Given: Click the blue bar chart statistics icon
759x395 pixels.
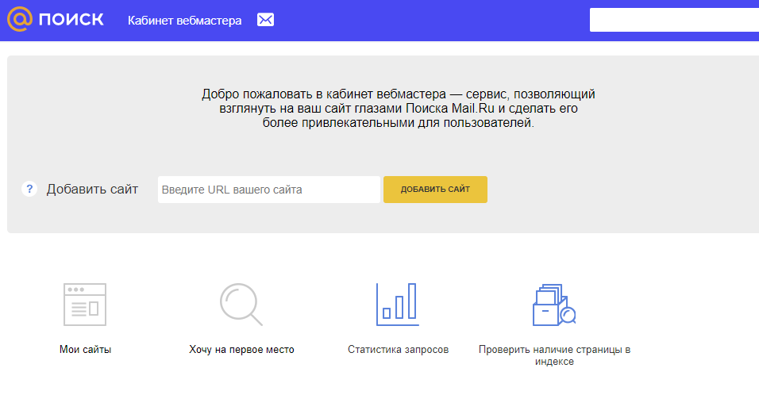Looking at the screenshot, I should [398, 305].
